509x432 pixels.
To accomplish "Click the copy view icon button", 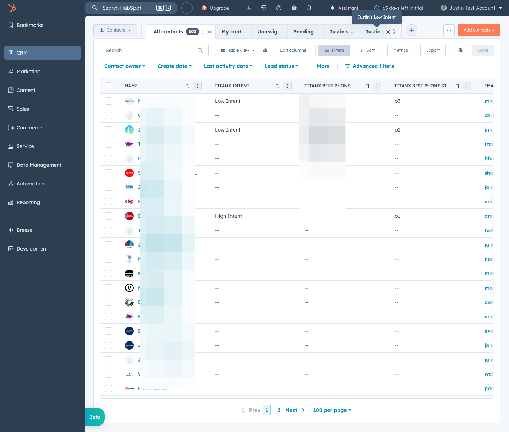I will [x=460, y=50].
